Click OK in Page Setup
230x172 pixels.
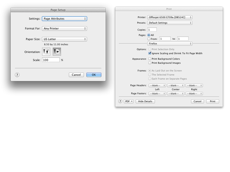94,75
